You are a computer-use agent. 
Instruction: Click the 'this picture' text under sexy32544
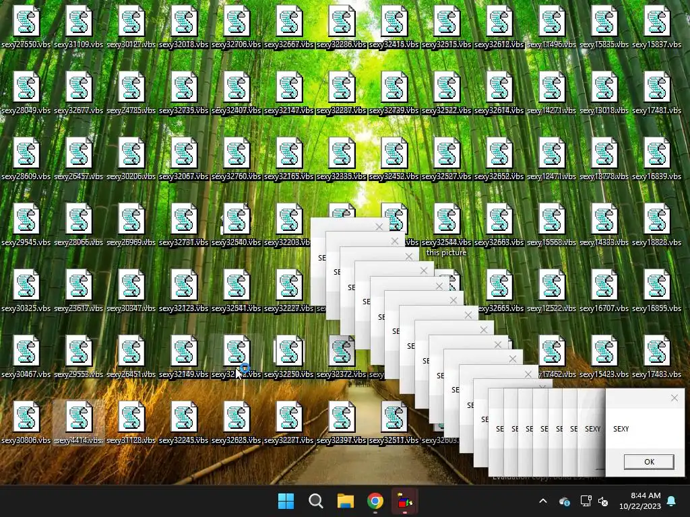446,252
